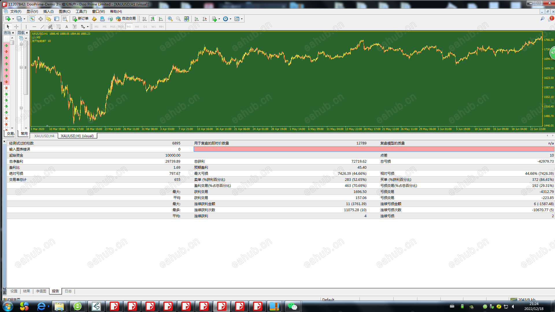
Task: Switch to the XAUUSD,H4 chart tab
Action: point(44,136)
